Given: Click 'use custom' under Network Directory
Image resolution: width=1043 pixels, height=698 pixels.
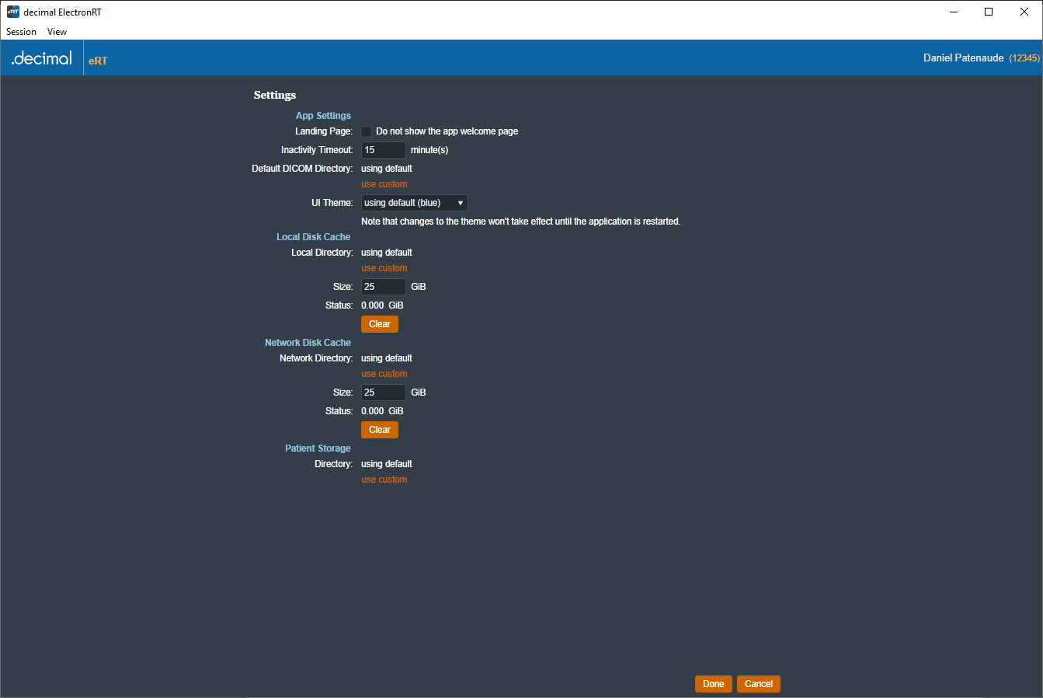Looking at the screenshot, I should [384, 374].
